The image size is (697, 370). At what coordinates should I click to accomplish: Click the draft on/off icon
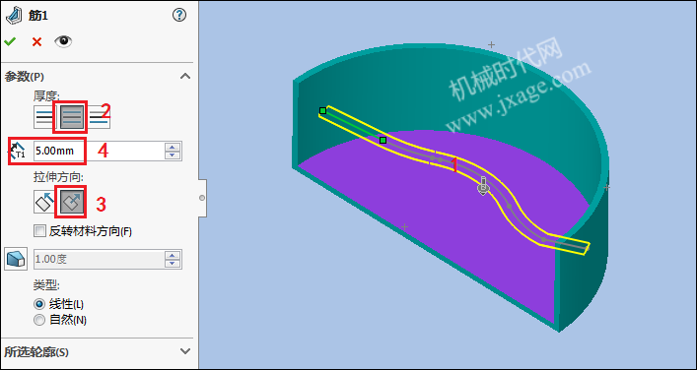tap(16, 259)
